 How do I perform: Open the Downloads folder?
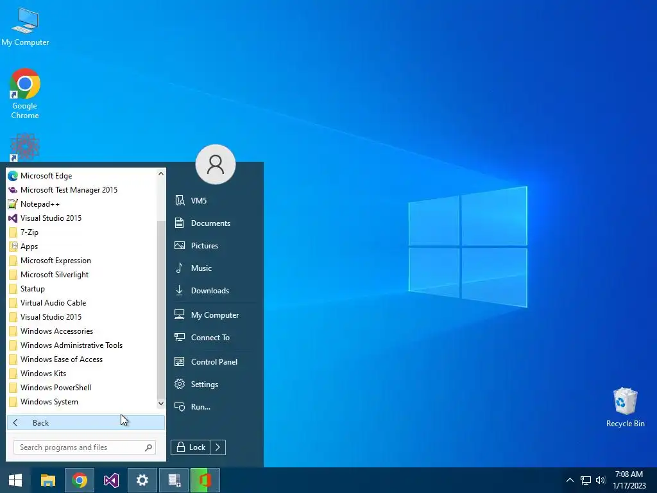pos(216,291)
